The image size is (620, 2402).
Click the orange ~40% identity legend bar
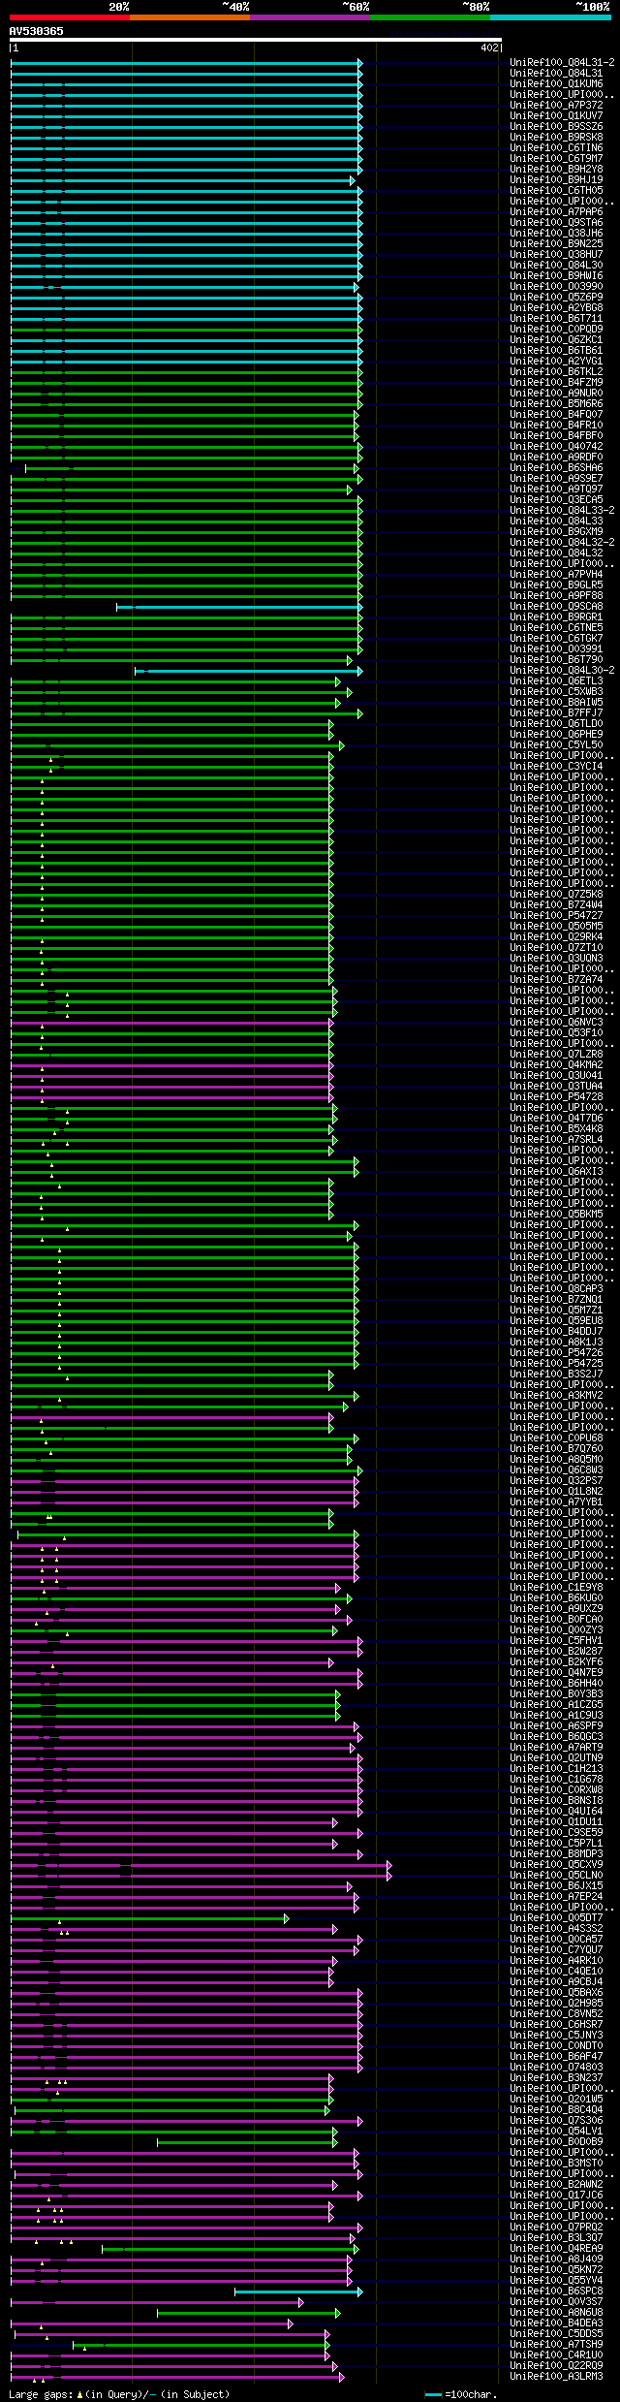pos(189,16)
